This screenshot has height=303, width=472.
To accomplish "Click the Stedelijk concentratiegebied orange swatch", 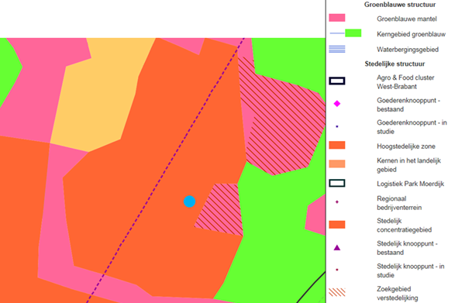I will (337, 225).
